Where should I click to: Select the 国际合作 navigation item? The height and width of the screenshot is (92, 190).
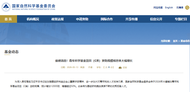pyautogui.click(x=107, y=19)
